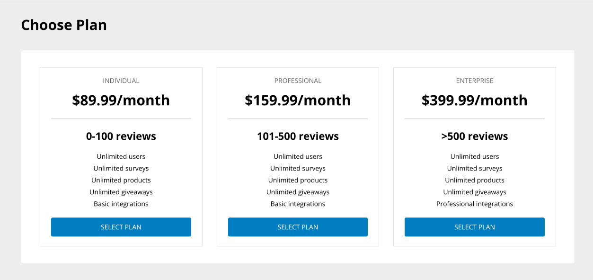
Task: Click the ENTERPRISE plan label
Action: (x=474, y=81)
